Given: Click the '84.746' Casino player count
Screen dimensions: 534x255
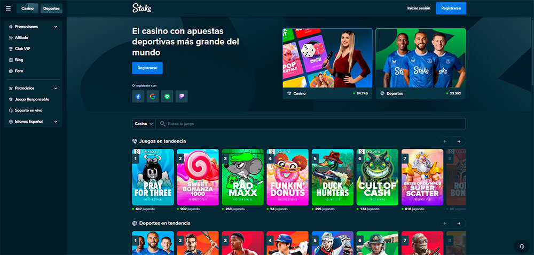Looking at the screenshot, I should point(362,93).
